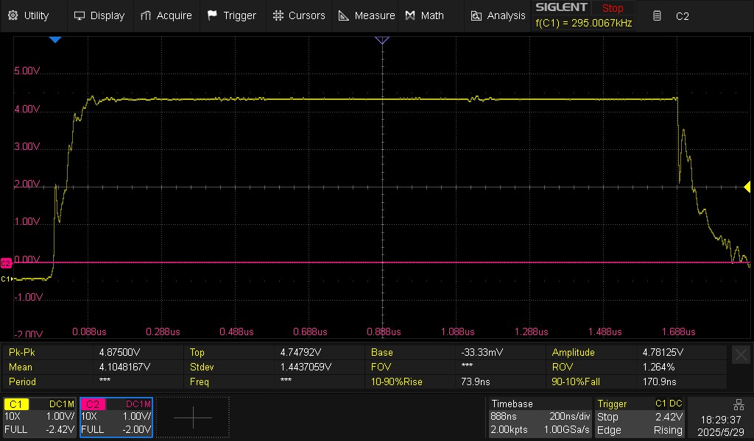754x441 pixels.
Task: Open the C2 channel side menu icon
Action: tap(657, 16)
